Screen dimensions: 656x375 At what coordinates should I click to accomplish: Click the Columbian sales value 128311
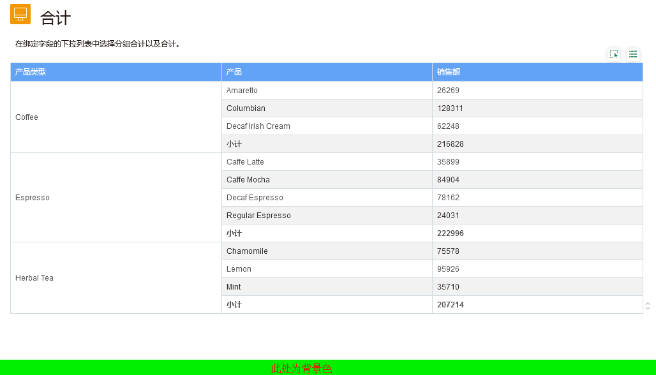450,108
